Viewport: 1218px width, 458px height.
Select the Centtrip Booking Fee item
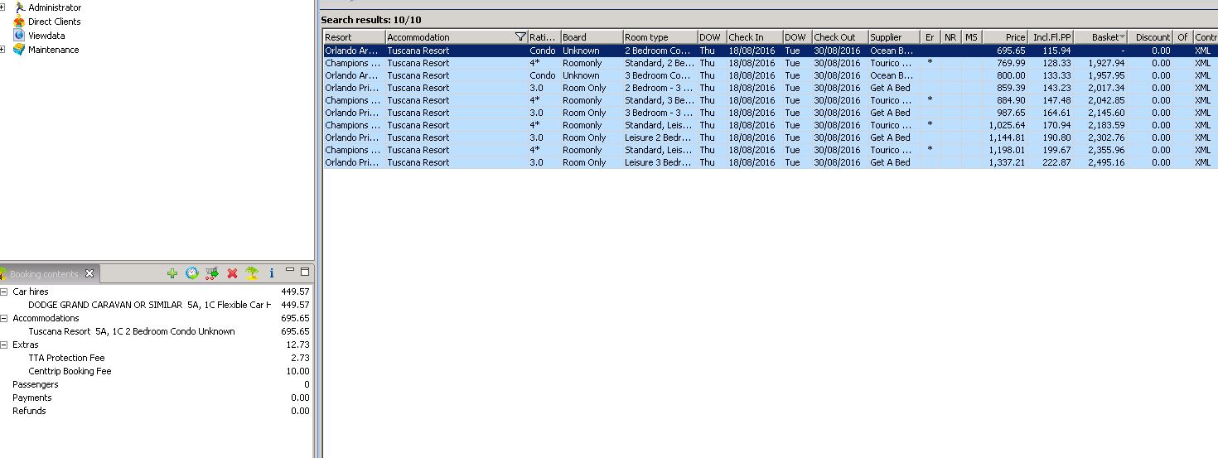coord(70,371)
